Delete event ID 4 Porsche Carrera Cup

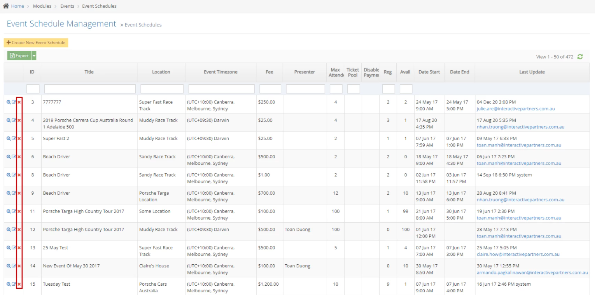(19, 120)
